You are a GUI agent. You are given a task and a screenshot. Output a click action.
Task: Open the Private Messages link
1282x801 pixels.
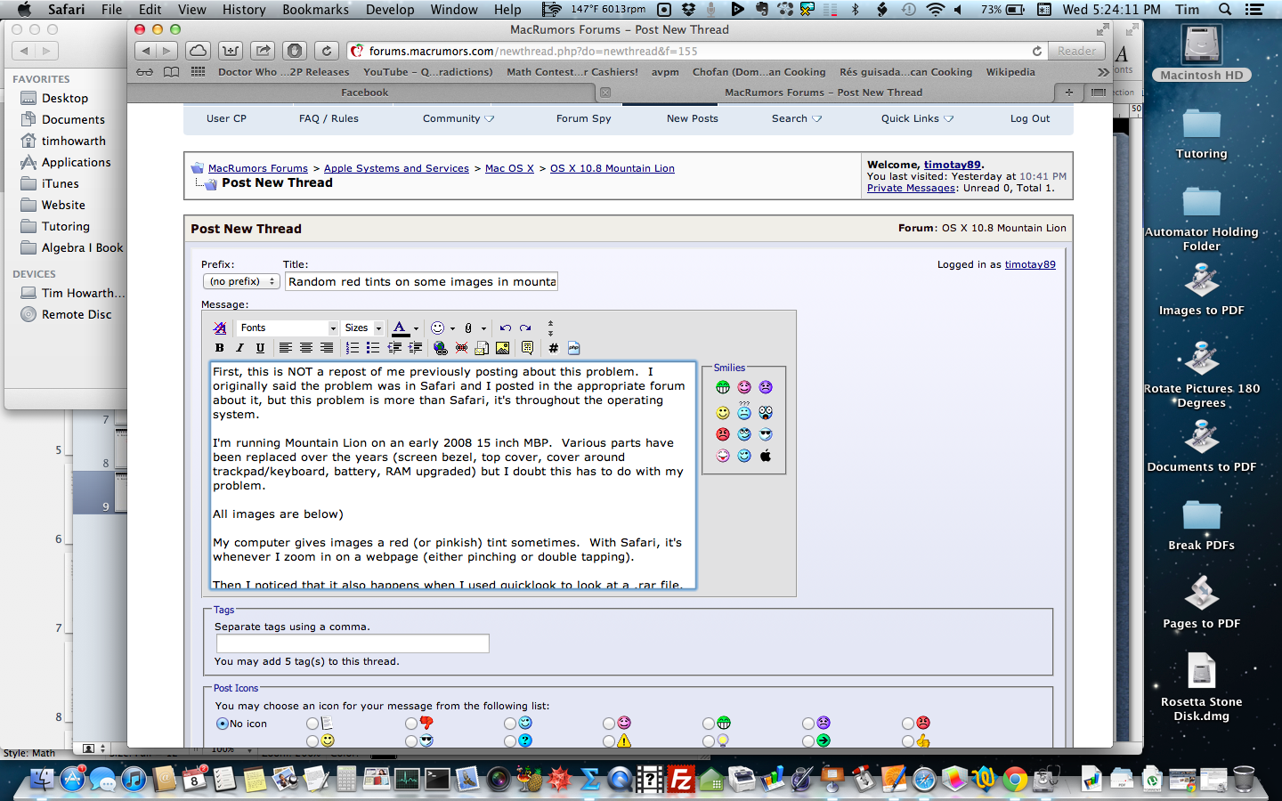pyautogui.click(x=912, y=188)
